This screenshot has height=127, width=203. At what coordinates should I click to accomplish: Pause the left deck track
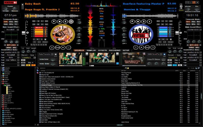[65, 22]
